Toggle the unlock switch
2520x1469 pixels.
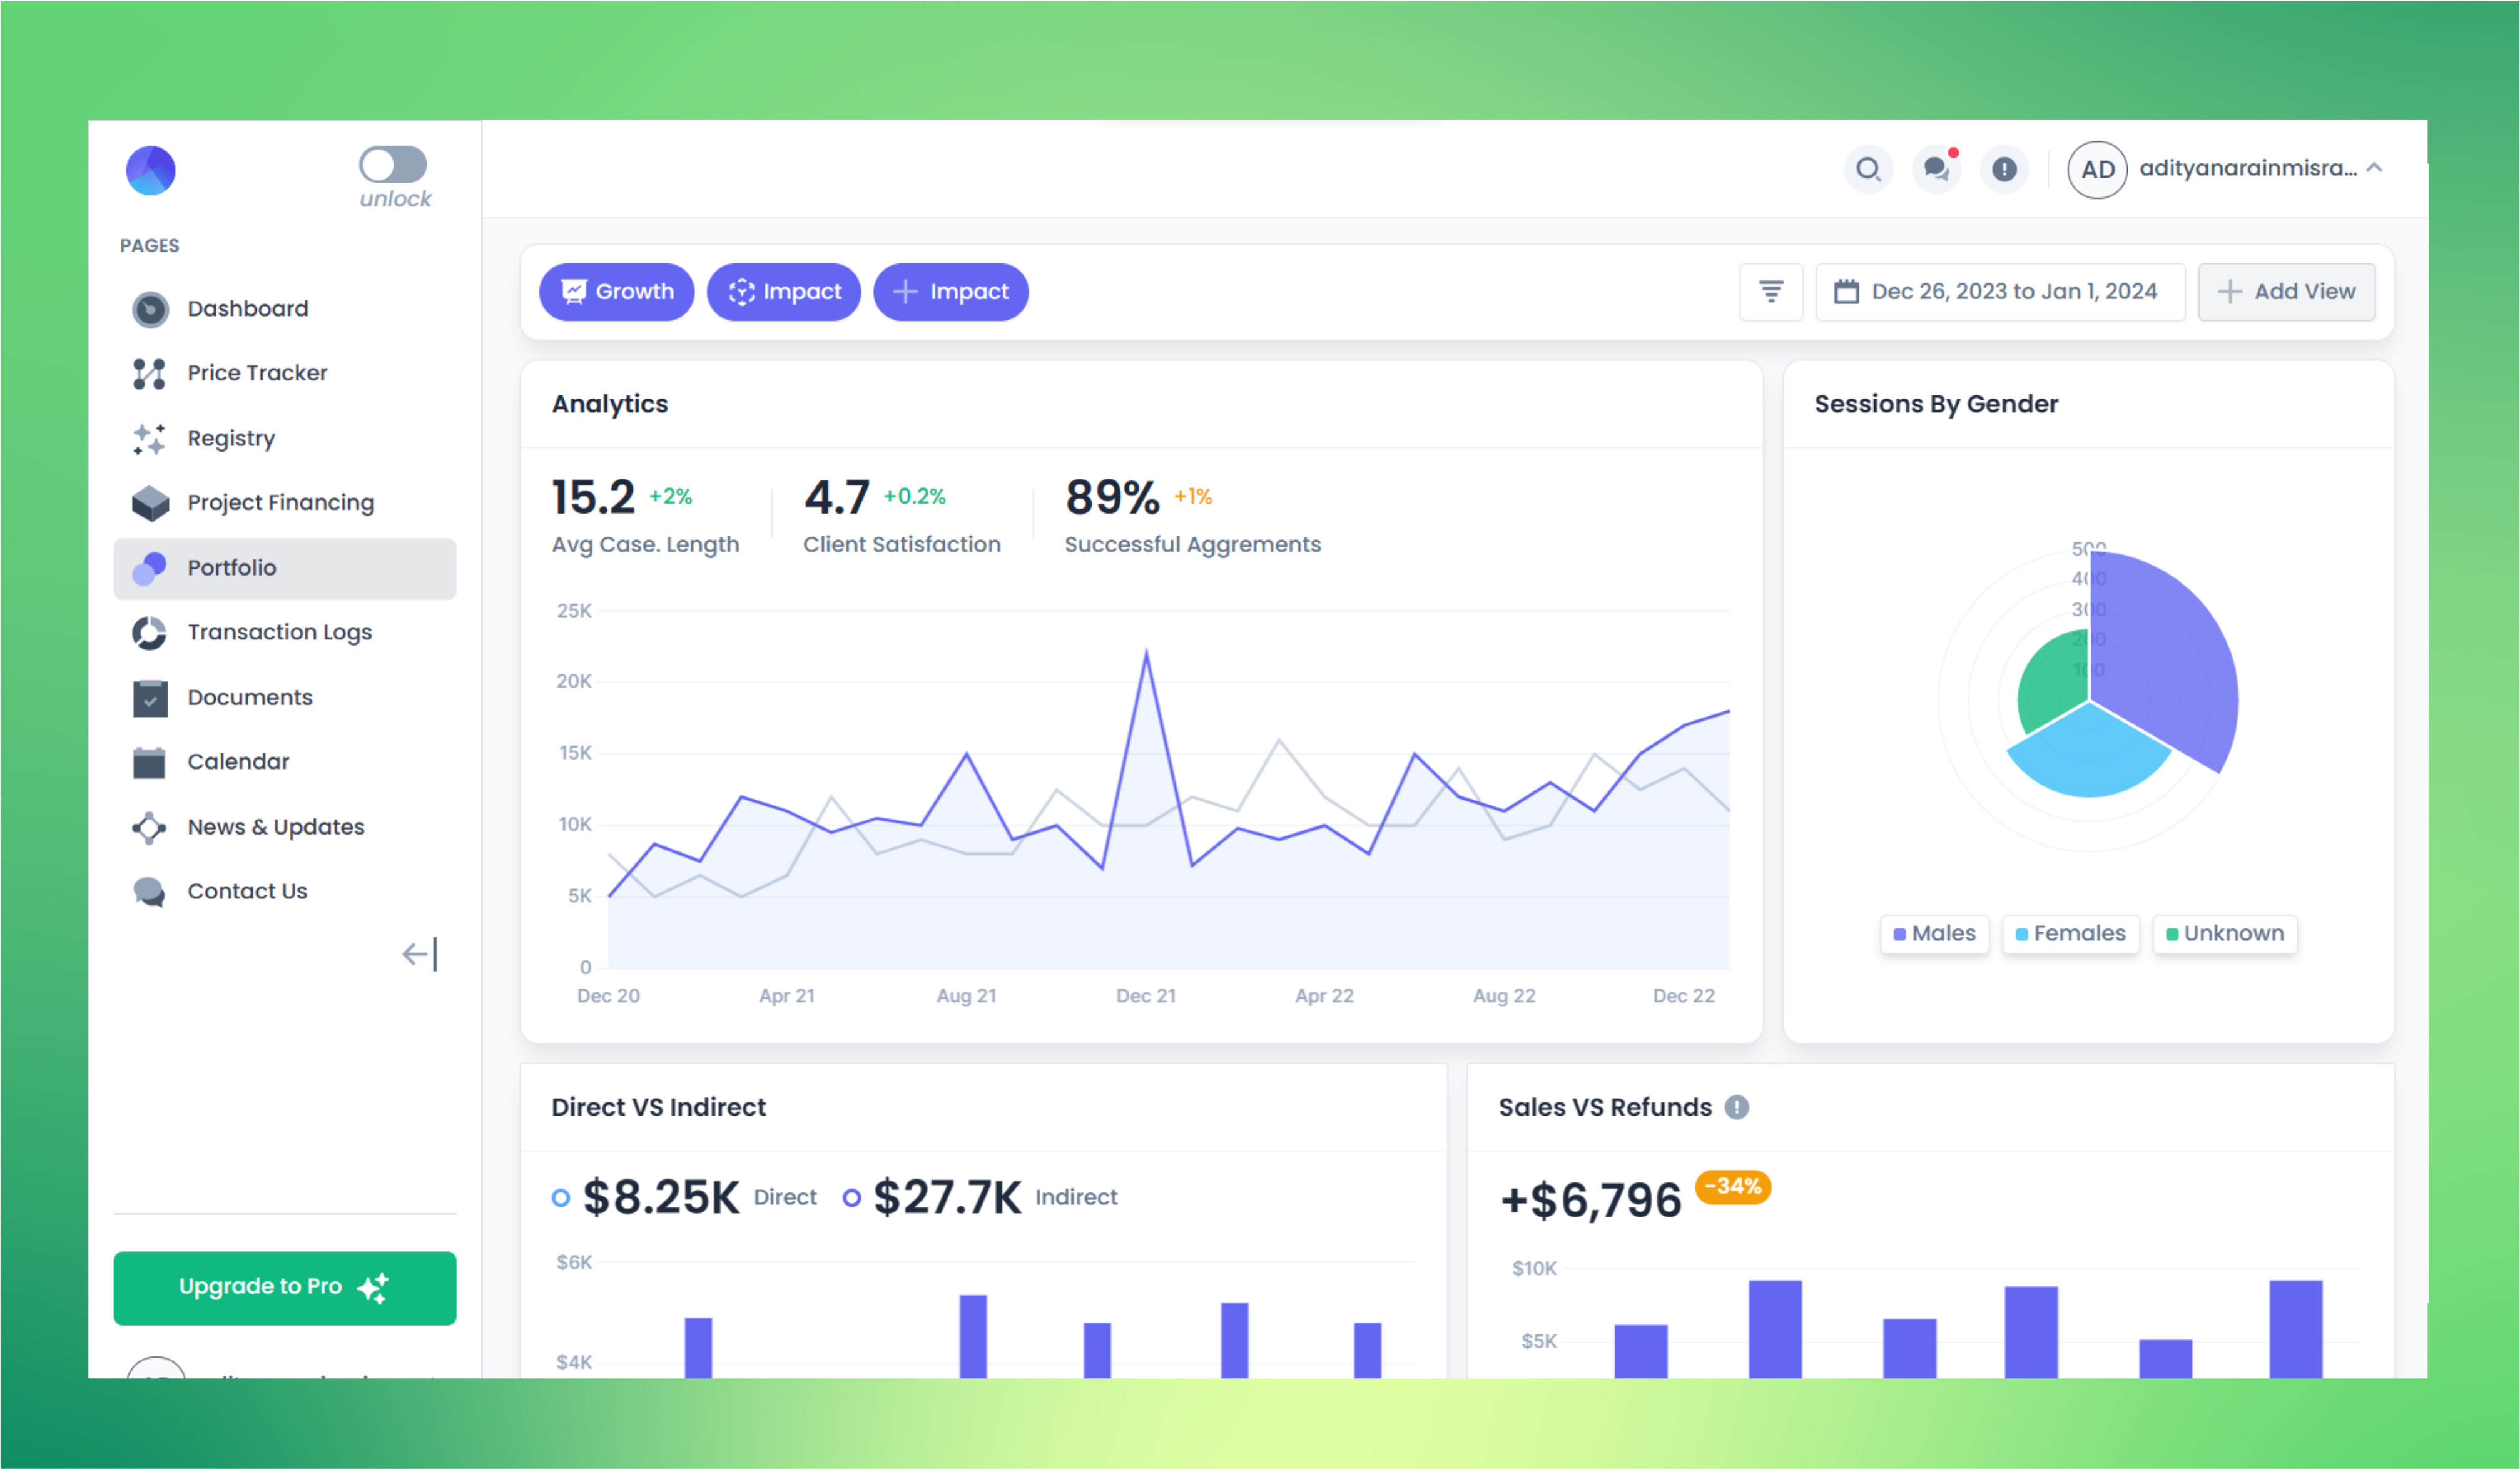(393, 165)
